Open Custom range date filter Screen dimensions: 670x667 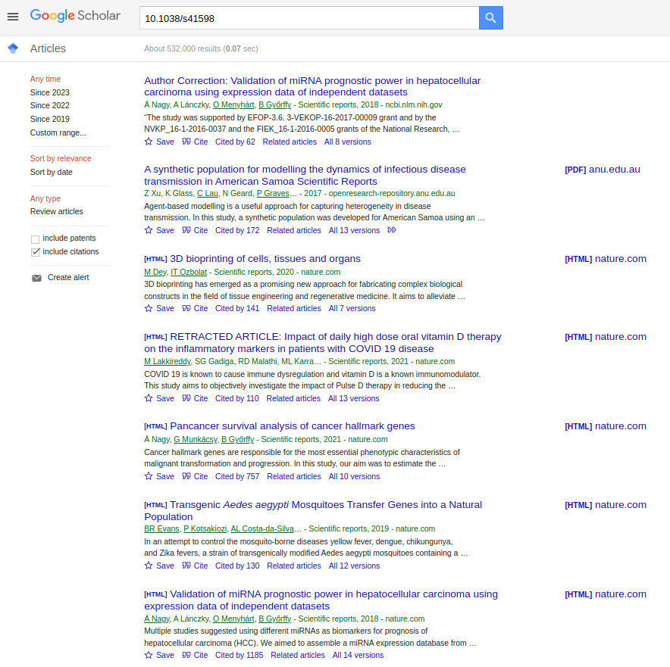coord(58,132)
